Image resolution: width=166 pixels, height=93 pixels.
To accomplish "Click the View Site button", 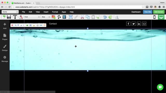I will 148,12.
